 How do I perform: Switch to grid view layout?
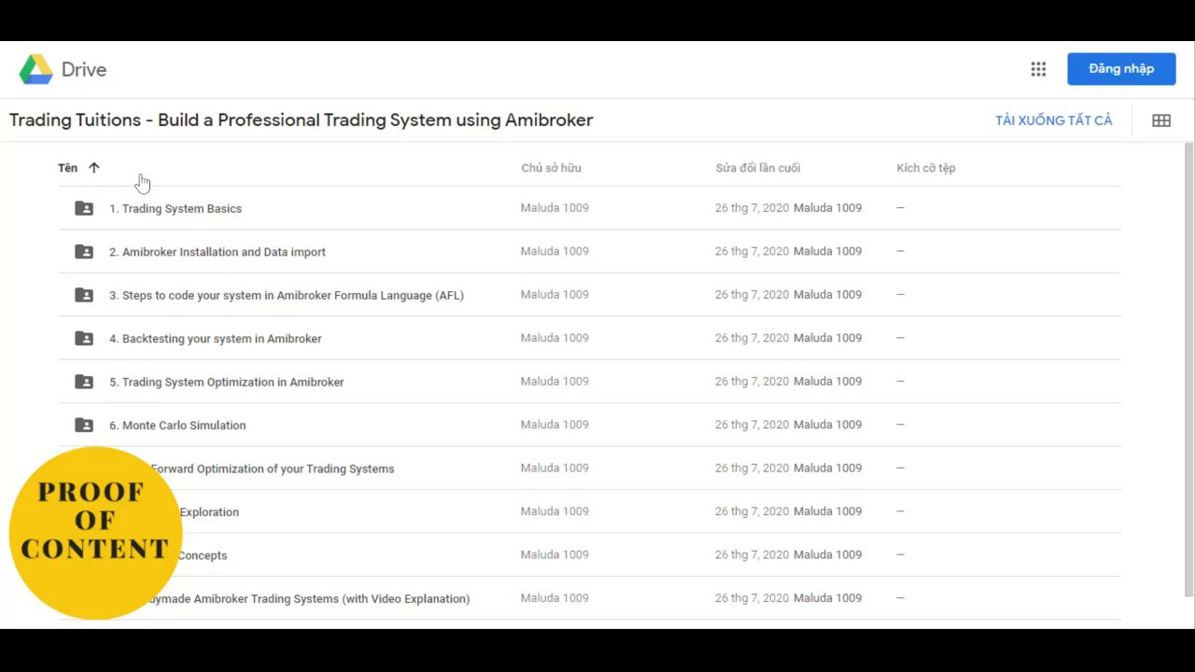[x=1161, y=120]
